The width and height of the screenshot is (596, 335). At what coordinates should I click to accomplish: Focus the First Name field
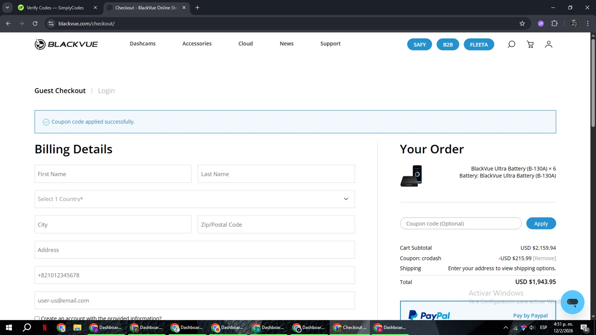[113, 174]
